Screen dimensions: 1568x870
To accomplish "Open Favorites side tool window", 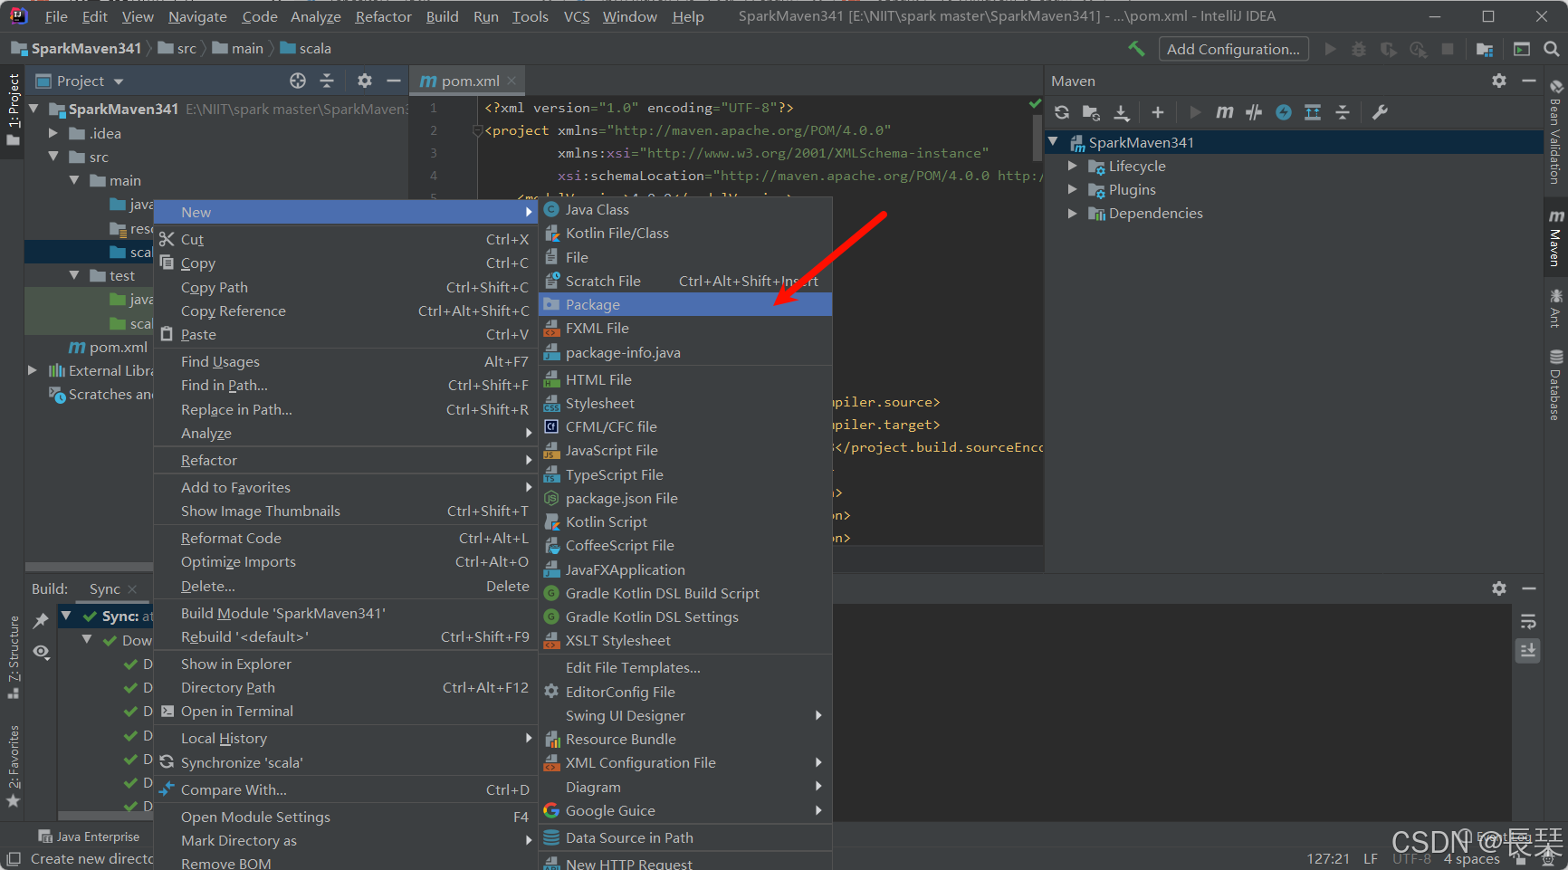I will (13, 767).
